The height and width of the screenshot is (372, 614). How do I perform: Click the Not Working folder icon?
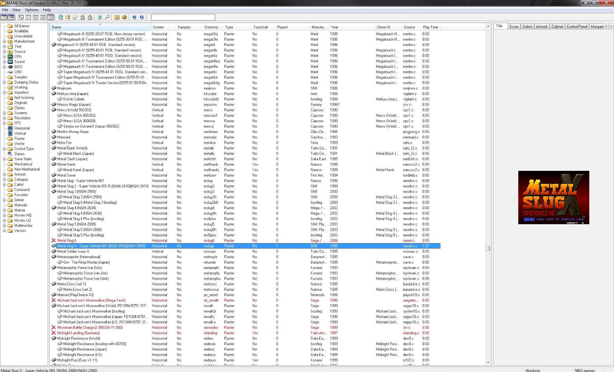tap(10, 98)
